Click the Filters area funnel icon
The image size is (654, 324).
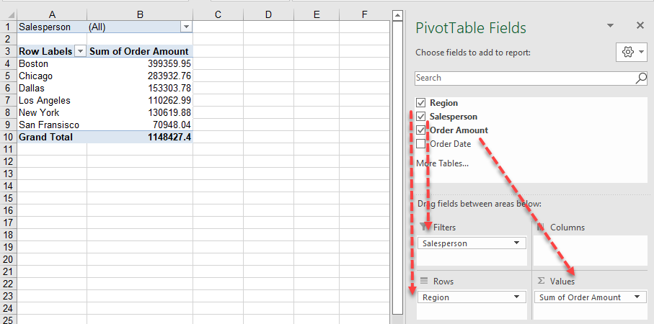pos(424,227)
